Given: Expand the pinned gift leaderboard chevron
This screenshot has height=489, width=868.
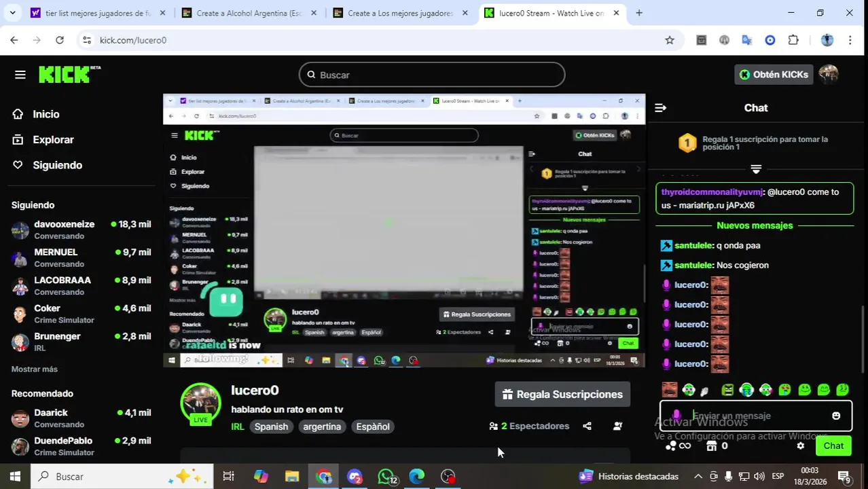Looking at the screenshot, I should (756, 168).
